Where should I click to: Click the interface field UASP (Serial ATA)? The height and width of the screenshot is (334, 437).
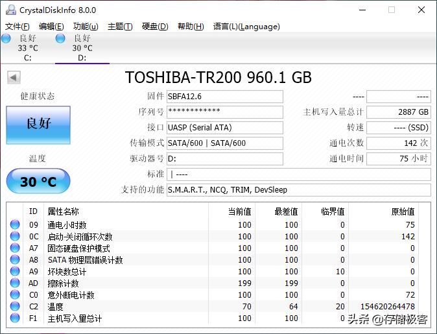click(224, 127)
